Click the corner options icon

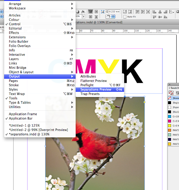[x=103, y=12]
